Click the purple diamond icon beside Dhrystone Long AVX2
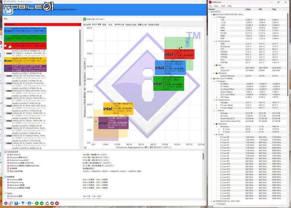The image size is (291, 208). (x=8, y=160)
